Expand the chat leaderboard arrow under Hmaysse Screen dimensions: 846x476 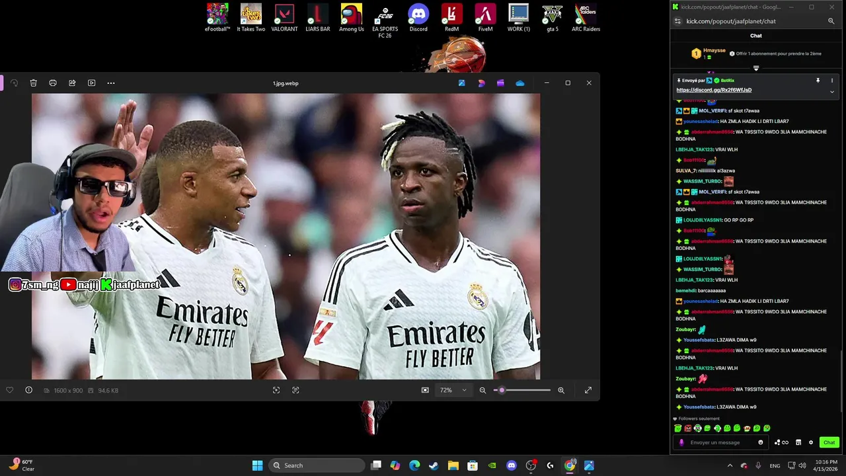click(756, 68)
